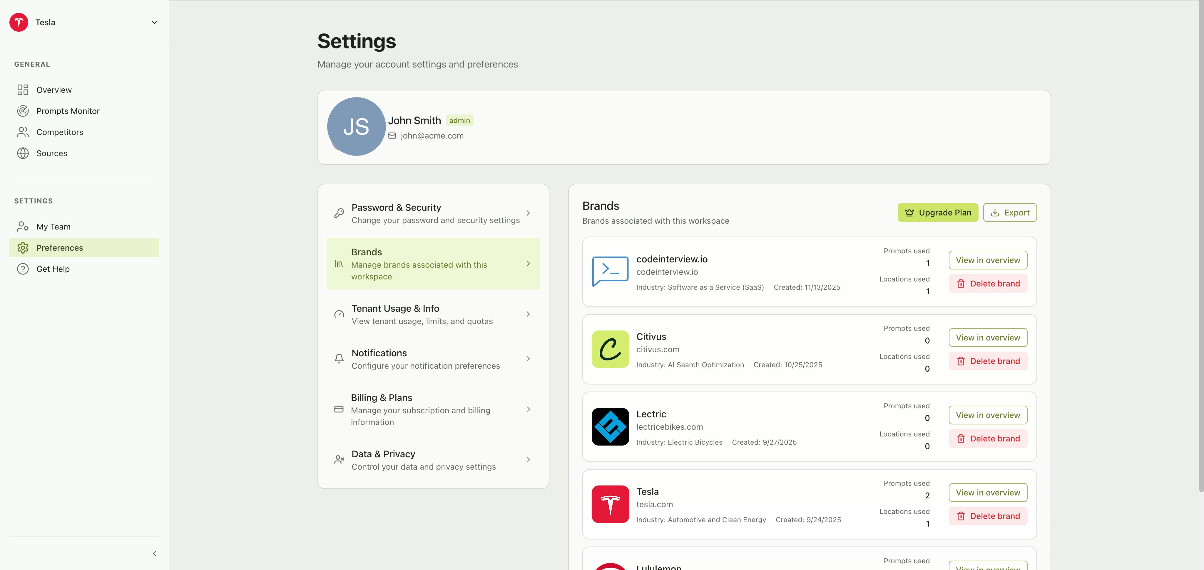
Task: Click the Competitors people icon
Action: point(23,132)
